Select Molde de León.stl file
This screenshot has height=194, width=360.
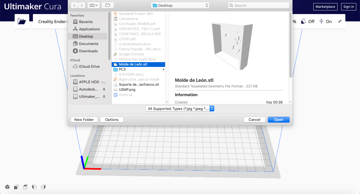(138, 64)
